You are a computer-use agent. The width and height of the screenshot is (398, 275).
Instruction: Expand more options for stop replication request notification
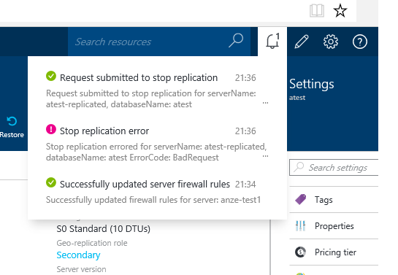(x=265, y=103)
